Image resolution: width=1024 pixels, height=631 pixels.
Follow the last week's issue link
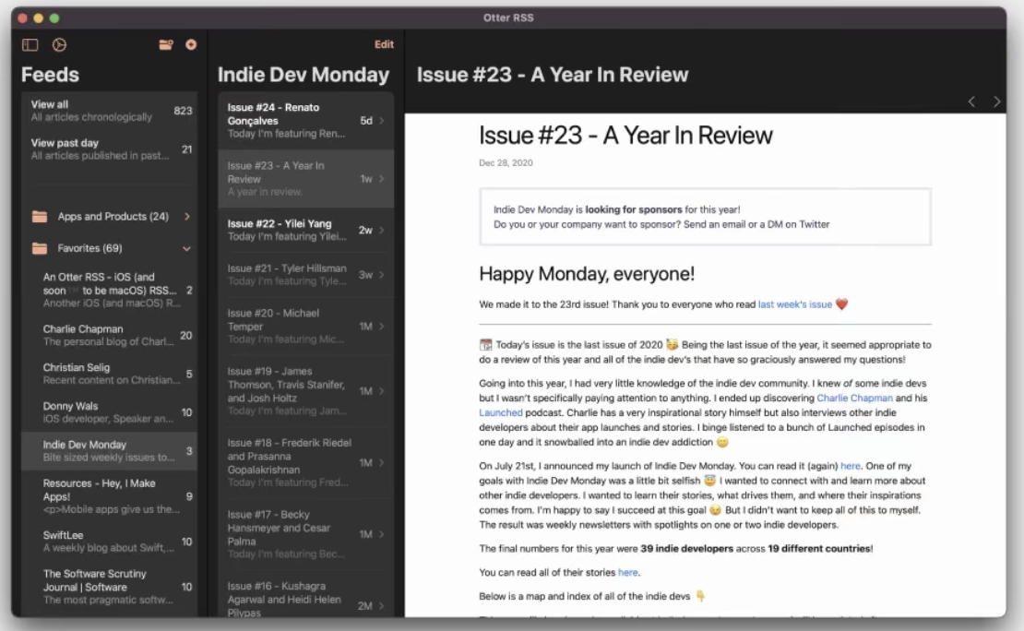pos(795,304)
